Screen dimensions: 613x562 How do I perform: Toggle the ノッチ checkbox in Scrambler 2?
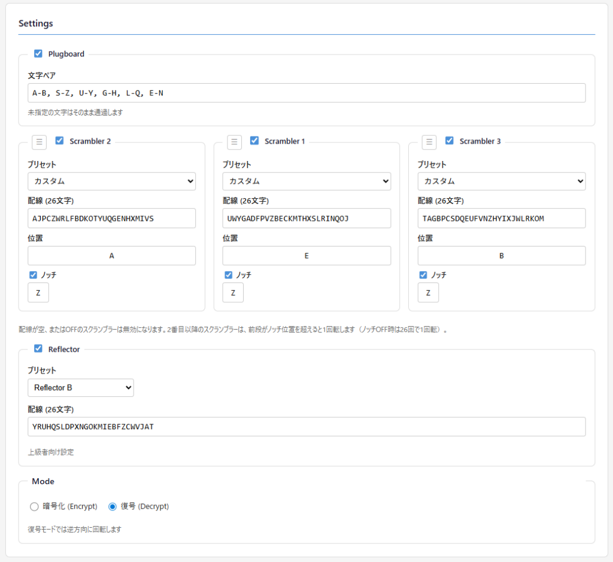click(34, 275)
